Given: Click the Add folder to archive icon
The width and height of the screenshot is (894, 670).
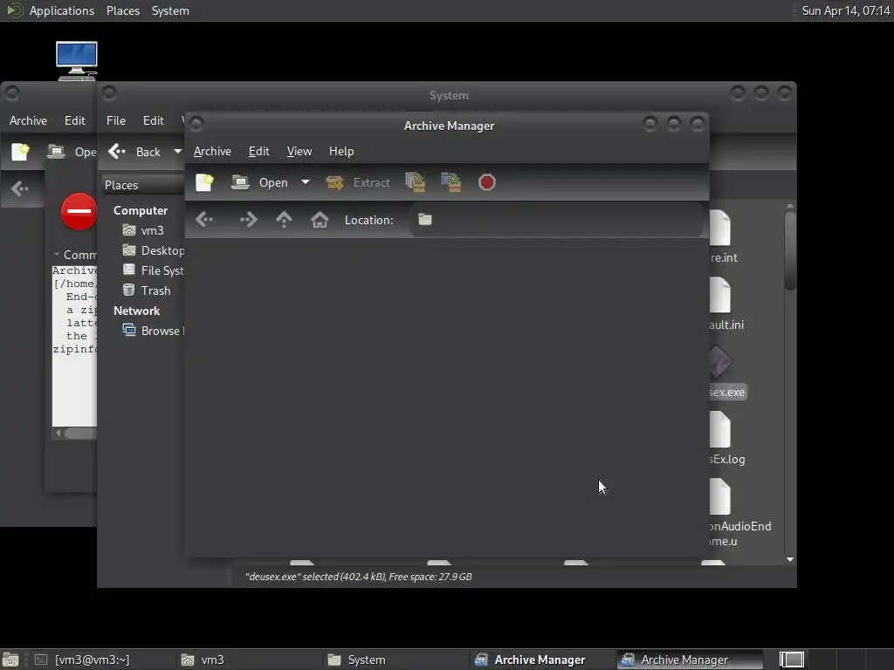Looking at the screenshot, I should [451, 182].
